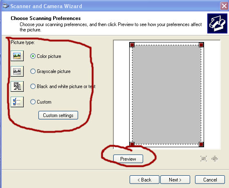This screenshot has width=229, height=188.
Task: Cancel the scanning wizard
Action: (210, 180)
